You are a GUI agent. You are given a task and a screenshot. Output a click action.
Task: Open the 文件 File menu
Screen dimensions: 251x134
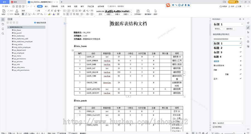pyautogui.click(x=6, y=6)
